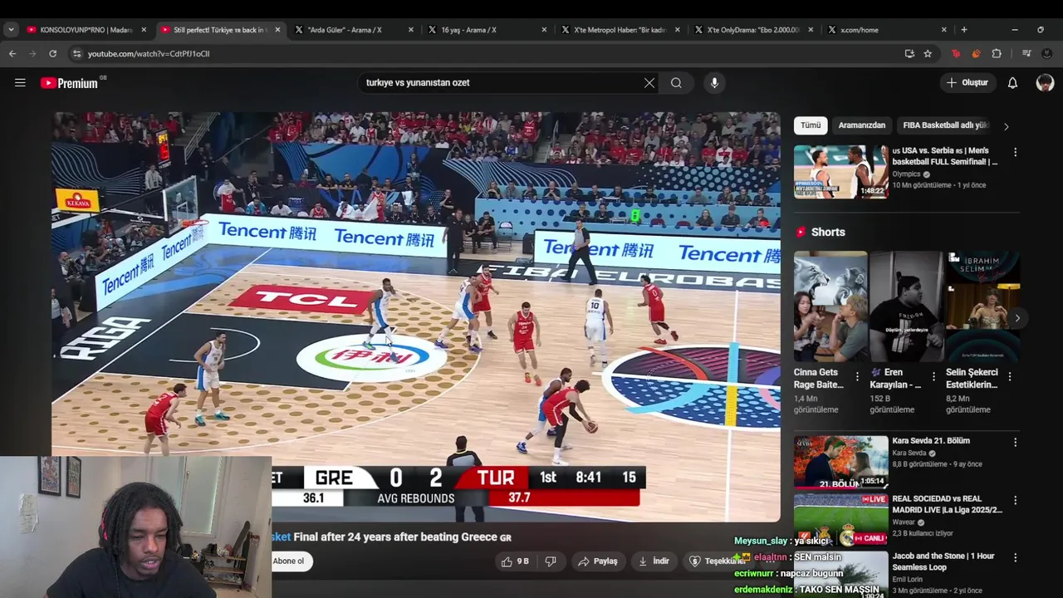
Task: Open options for Selin Şekerci short
Action: [1010, 377]
